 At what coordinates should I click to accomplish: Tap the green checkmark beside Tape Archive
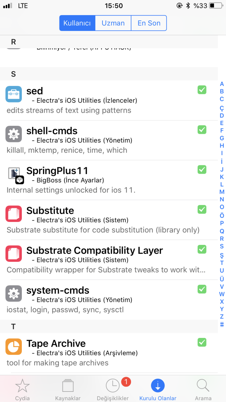pos(202,342)
